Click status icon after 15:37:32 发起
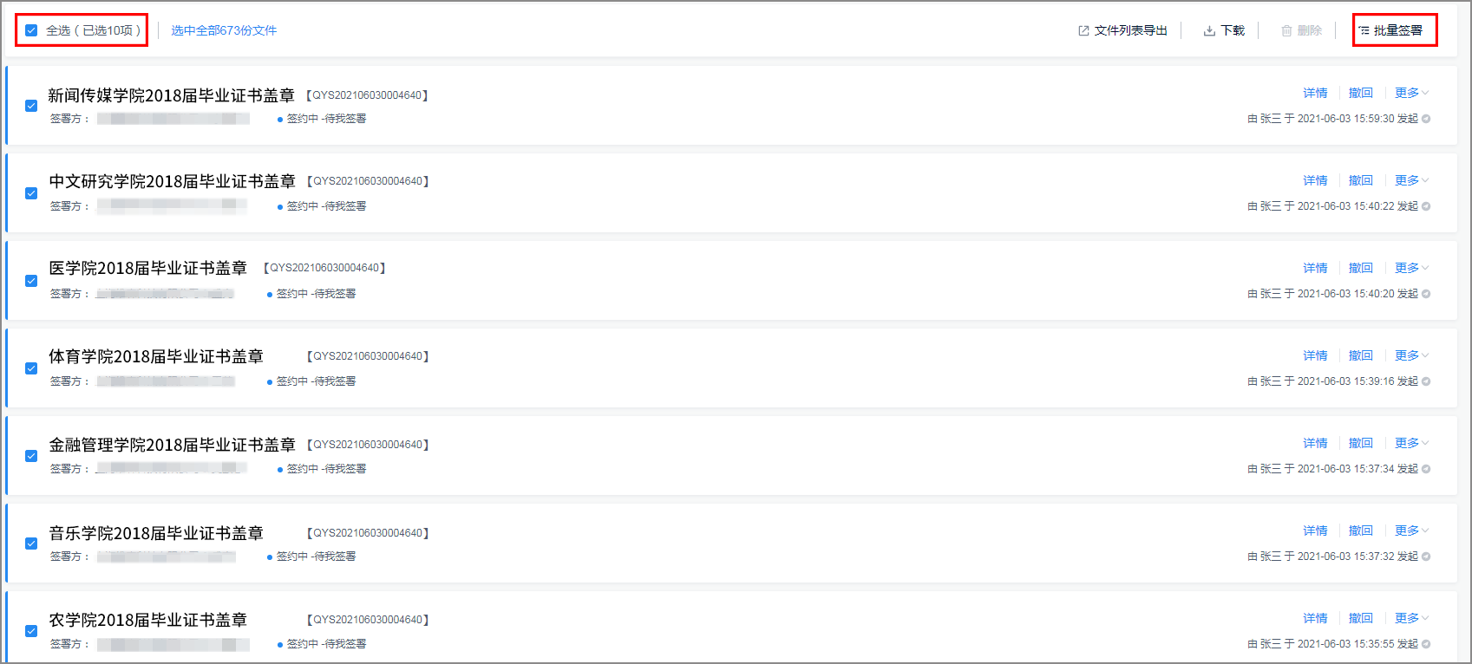Screen dimensions: 1472x664 [1426, 557]
